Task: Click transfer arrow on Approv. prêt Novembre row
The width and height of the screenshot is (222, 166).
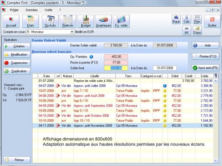Action: [58, 125]
